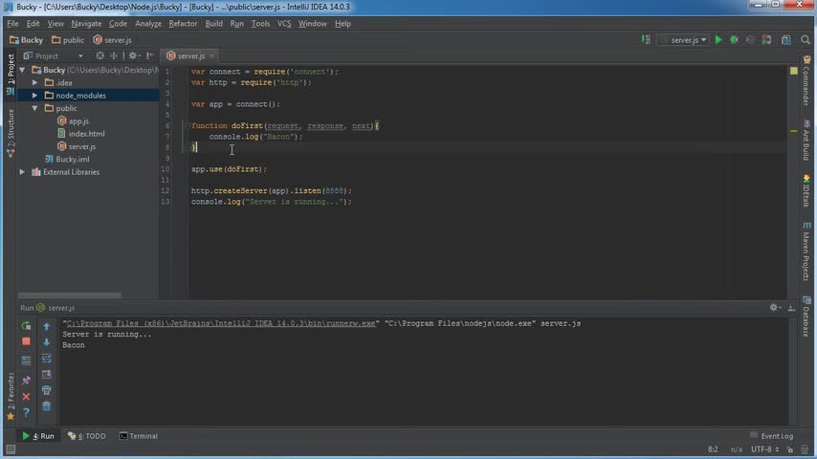Viewport: 817px width, 459px height.
Task: Debug server.js with bug icon
Action: pyautogui.click(x=734, y=39)
